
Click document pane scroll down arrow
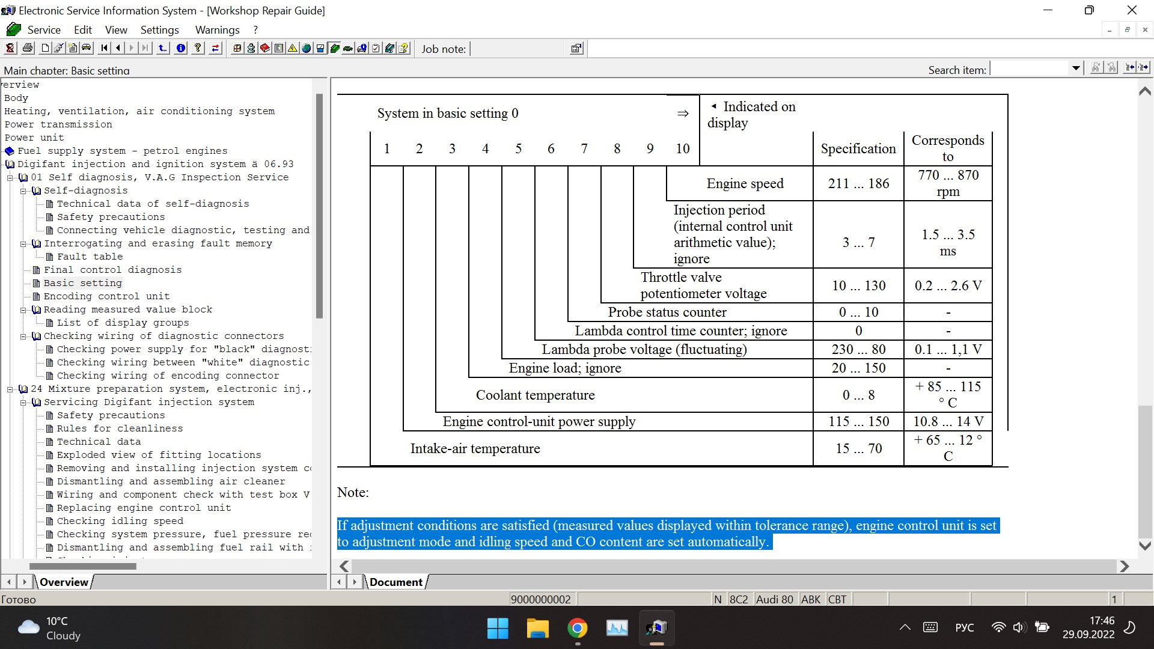[1144, 546]
